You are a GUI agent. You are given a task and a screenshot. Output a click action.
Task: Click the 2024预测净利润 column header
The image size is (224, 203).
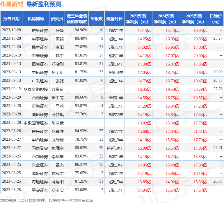coord(166,19)
